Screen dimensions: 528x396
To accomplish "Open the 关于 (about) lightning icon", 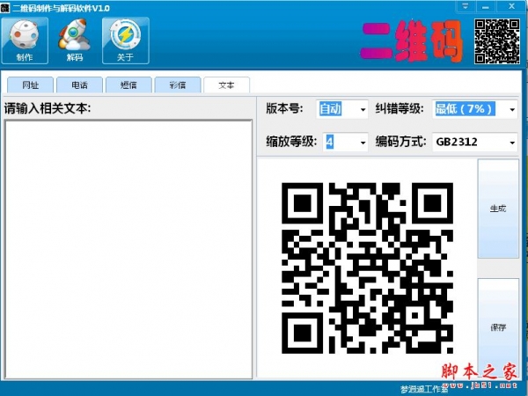I will tap(126, 40).
